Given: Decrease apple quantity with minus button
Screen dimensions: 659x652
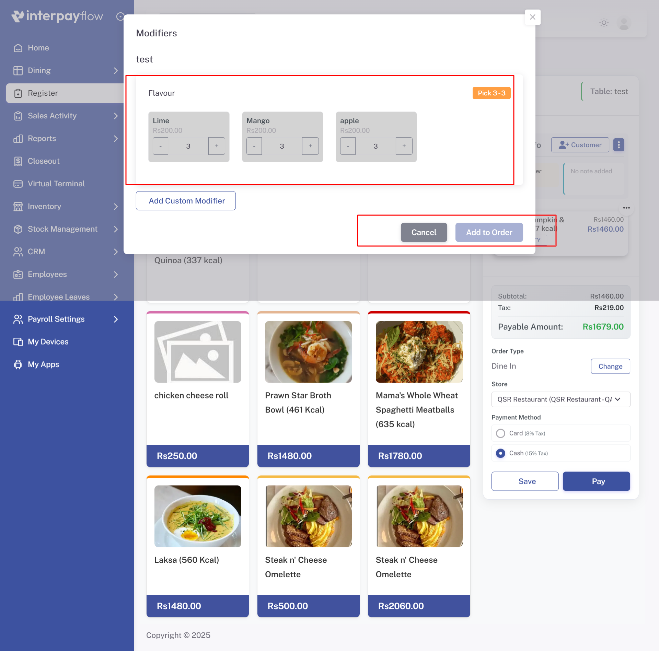Looking at the screenshot, I should point(348,146).
